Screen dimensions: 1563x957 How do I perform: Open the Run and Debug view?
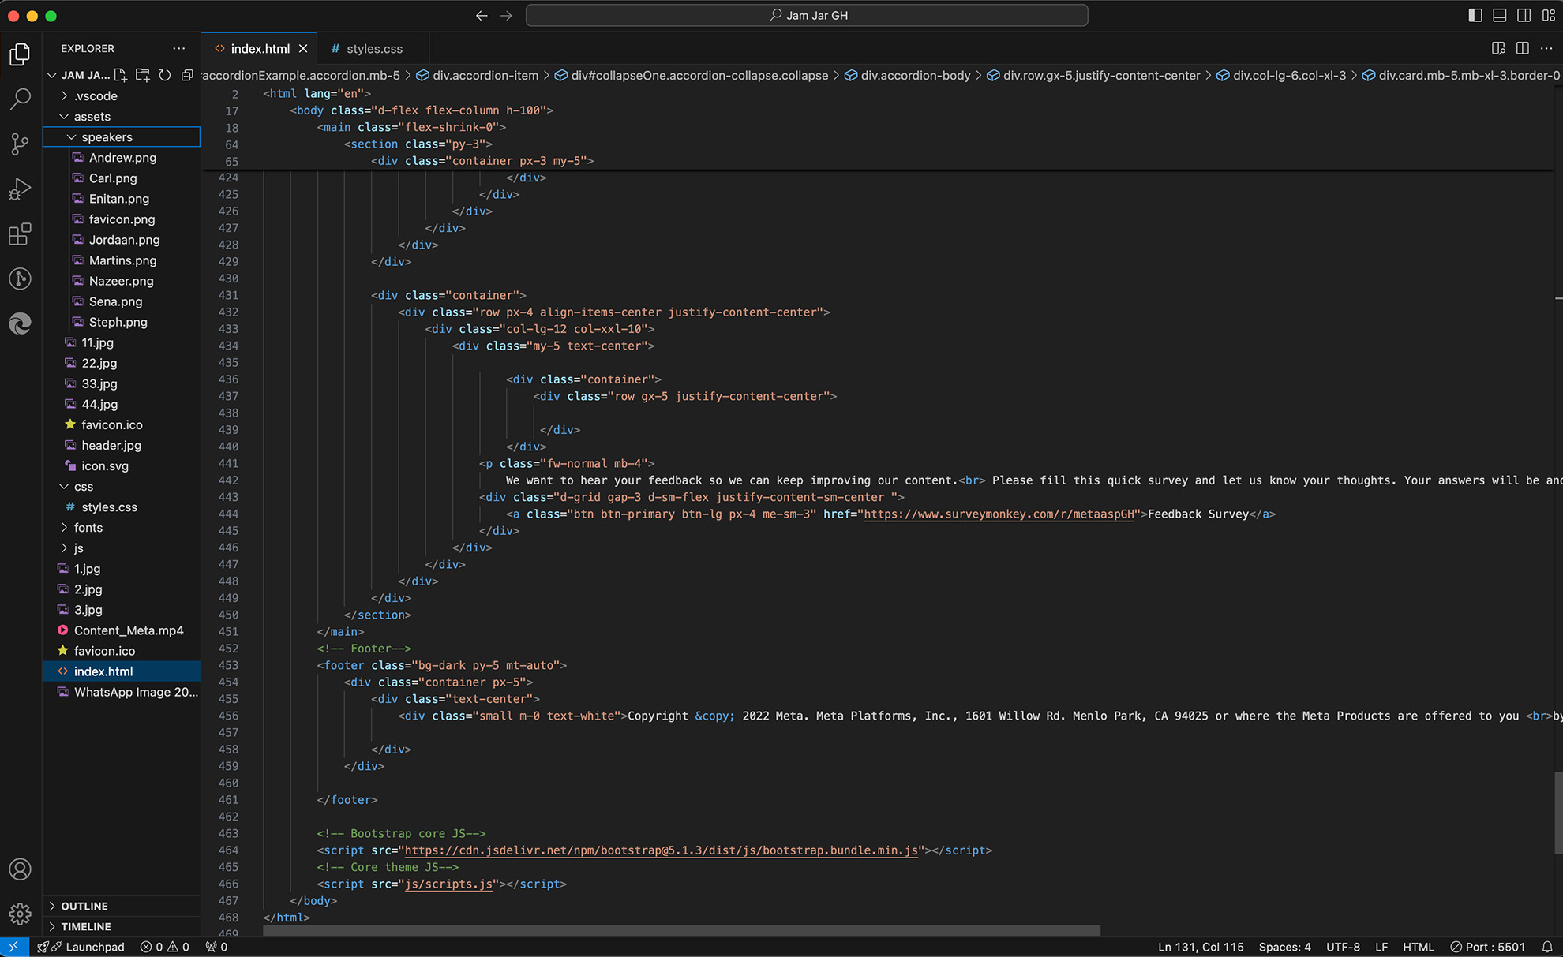[20, 189]
